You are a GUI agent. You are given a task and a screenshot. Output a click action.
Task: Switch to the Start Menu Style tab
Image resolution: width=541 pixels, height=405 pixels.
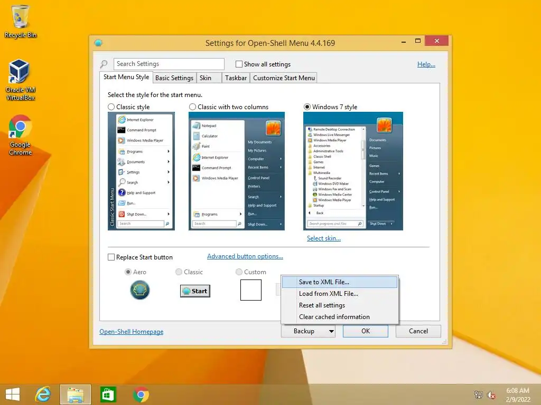tap(126, 77)
